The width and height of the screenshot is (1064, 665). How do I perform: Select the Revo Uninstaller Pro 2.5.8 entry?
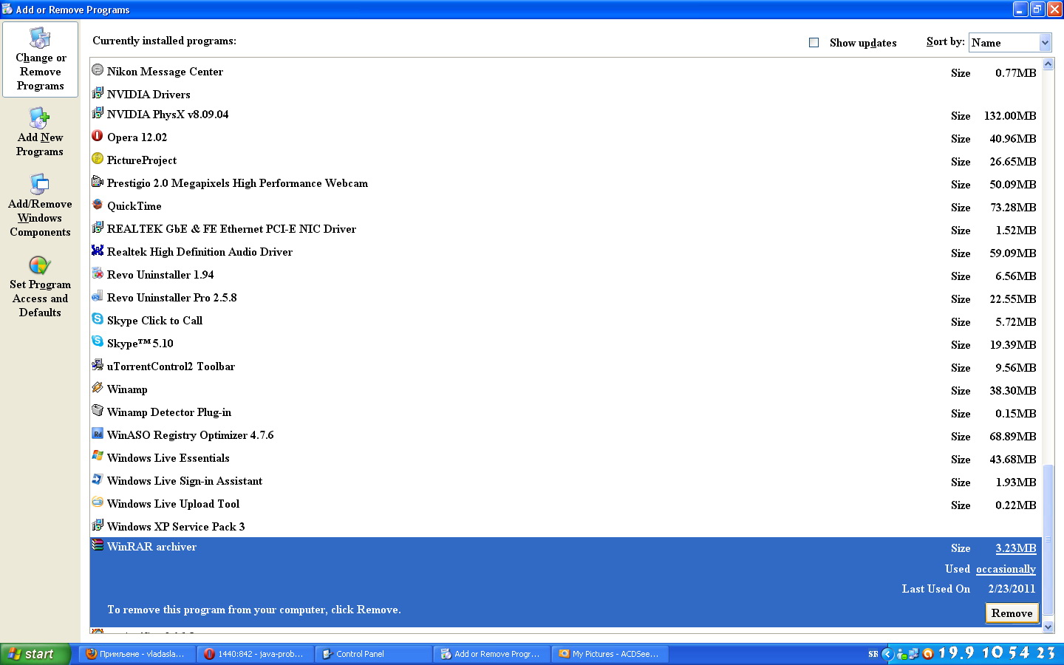point(171,298)
